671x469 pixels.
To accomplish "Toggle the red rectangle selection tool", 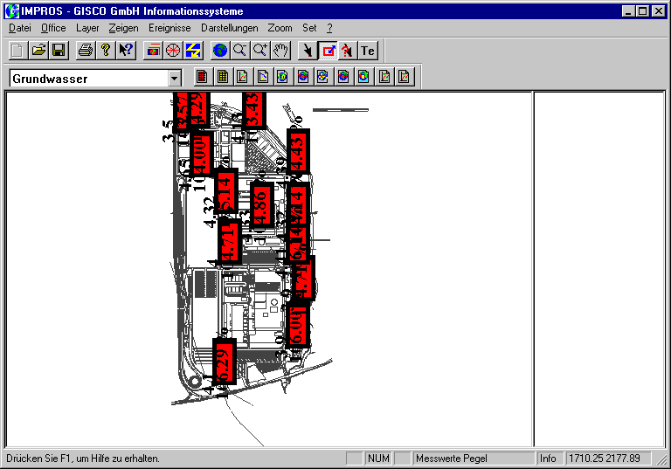I will click(x=328, y=51).
